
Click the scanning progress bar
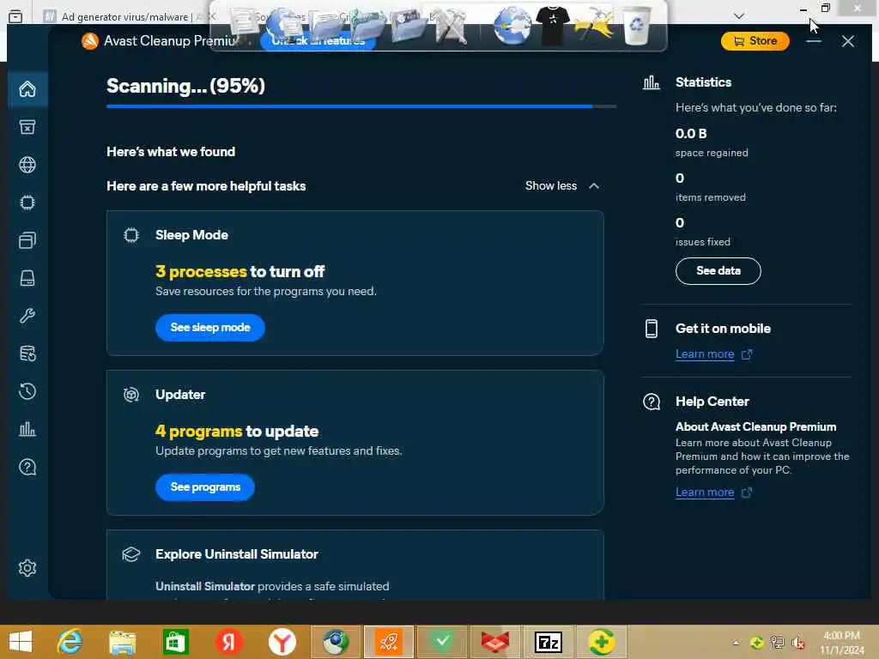pos(361,106)
